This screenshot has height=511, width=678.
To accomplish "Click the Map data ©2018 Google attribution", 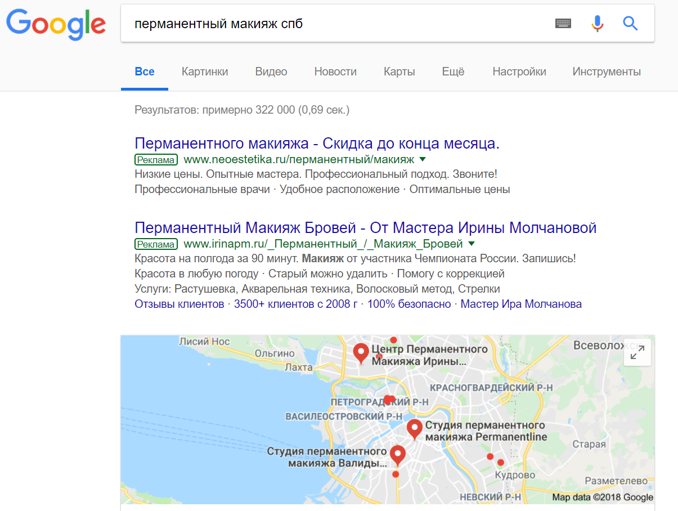I will coord(603,497).
